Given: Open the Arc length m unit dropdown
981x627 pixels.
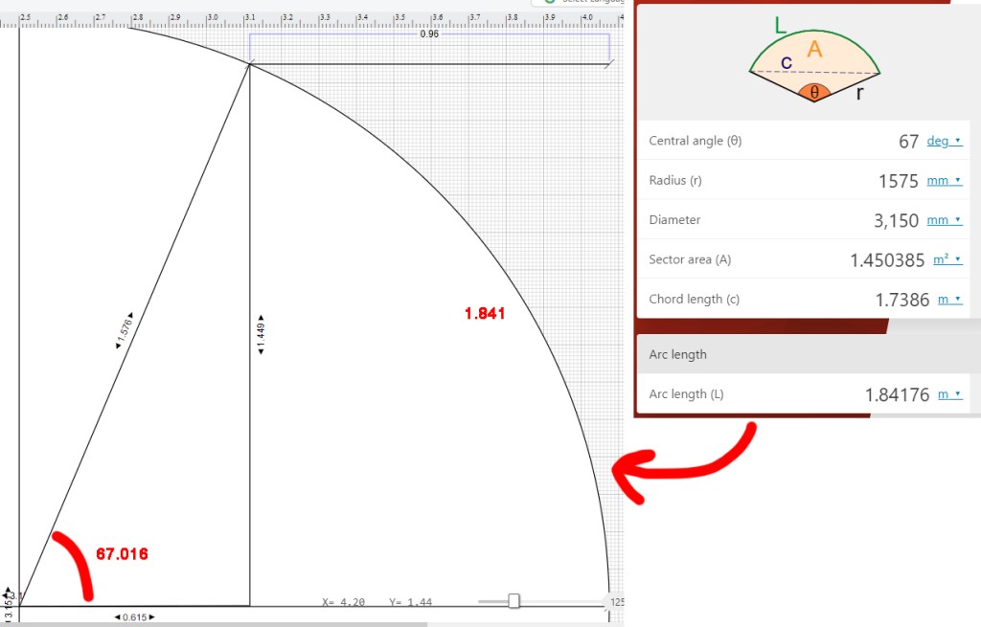Looking at the screenshot, I should pyautogui.click(x=949, y=394).
